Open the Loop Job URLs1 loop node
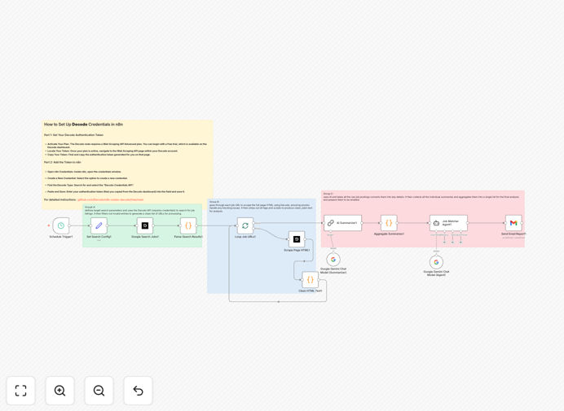Image resolution: width=564 pixels, height=411 pixels. [x=245, y=225]
